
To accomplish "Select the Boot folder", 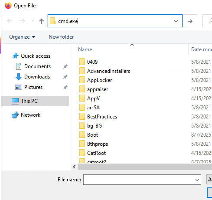I will coord(93,135).
